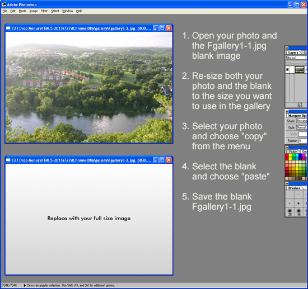Switch to the Marquee Options tab
Screen dimensions: 308x289
(x=297, y=116)
